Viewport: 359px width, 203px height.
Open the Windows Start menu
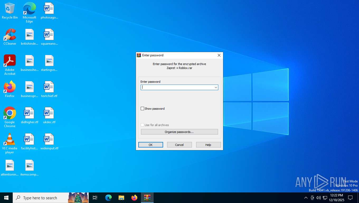point(6,198)
